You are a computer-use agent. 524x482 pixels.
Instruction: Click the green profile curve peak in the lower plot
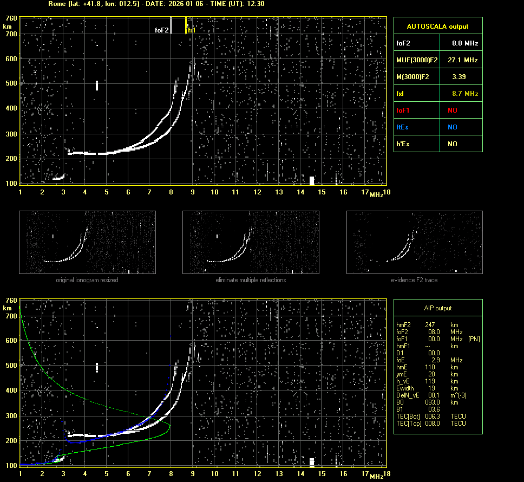point(169,426)
